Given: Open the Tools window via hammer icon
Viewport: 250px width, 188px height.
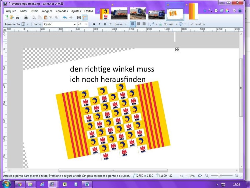Looking at the screenshot, I should (210, 11).
